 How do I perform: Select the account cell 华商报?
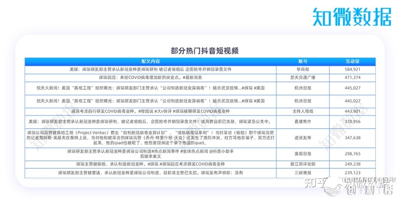point(303,69)
